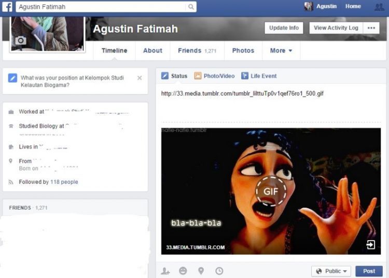Click the tag people icon in composer
This screenshot has width=389, height=278.
(x=165, y=271)
